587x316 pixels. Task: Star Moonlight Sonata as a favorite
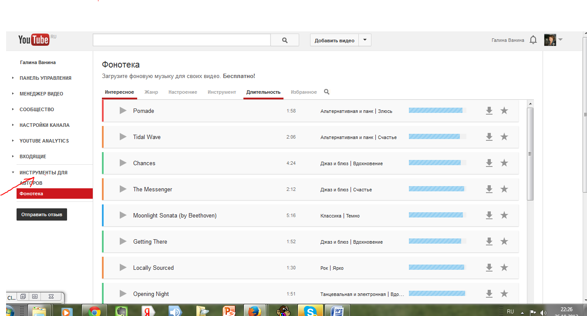pos(504,215)
